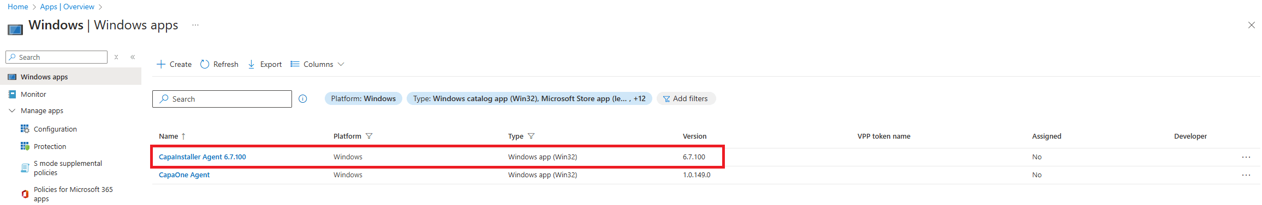Clear the sidebar search with X icon
This screenshot has width=1262, height=205.
tap(116, 57)
